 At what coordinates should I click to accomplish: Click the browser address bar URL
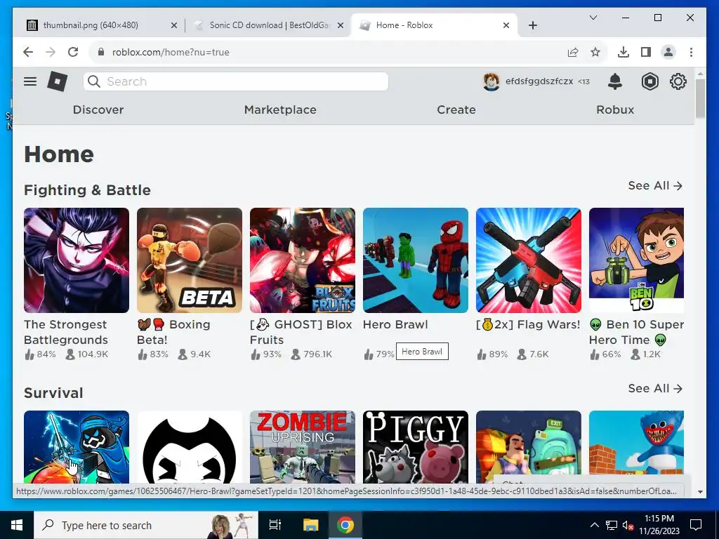pos(171,52)
